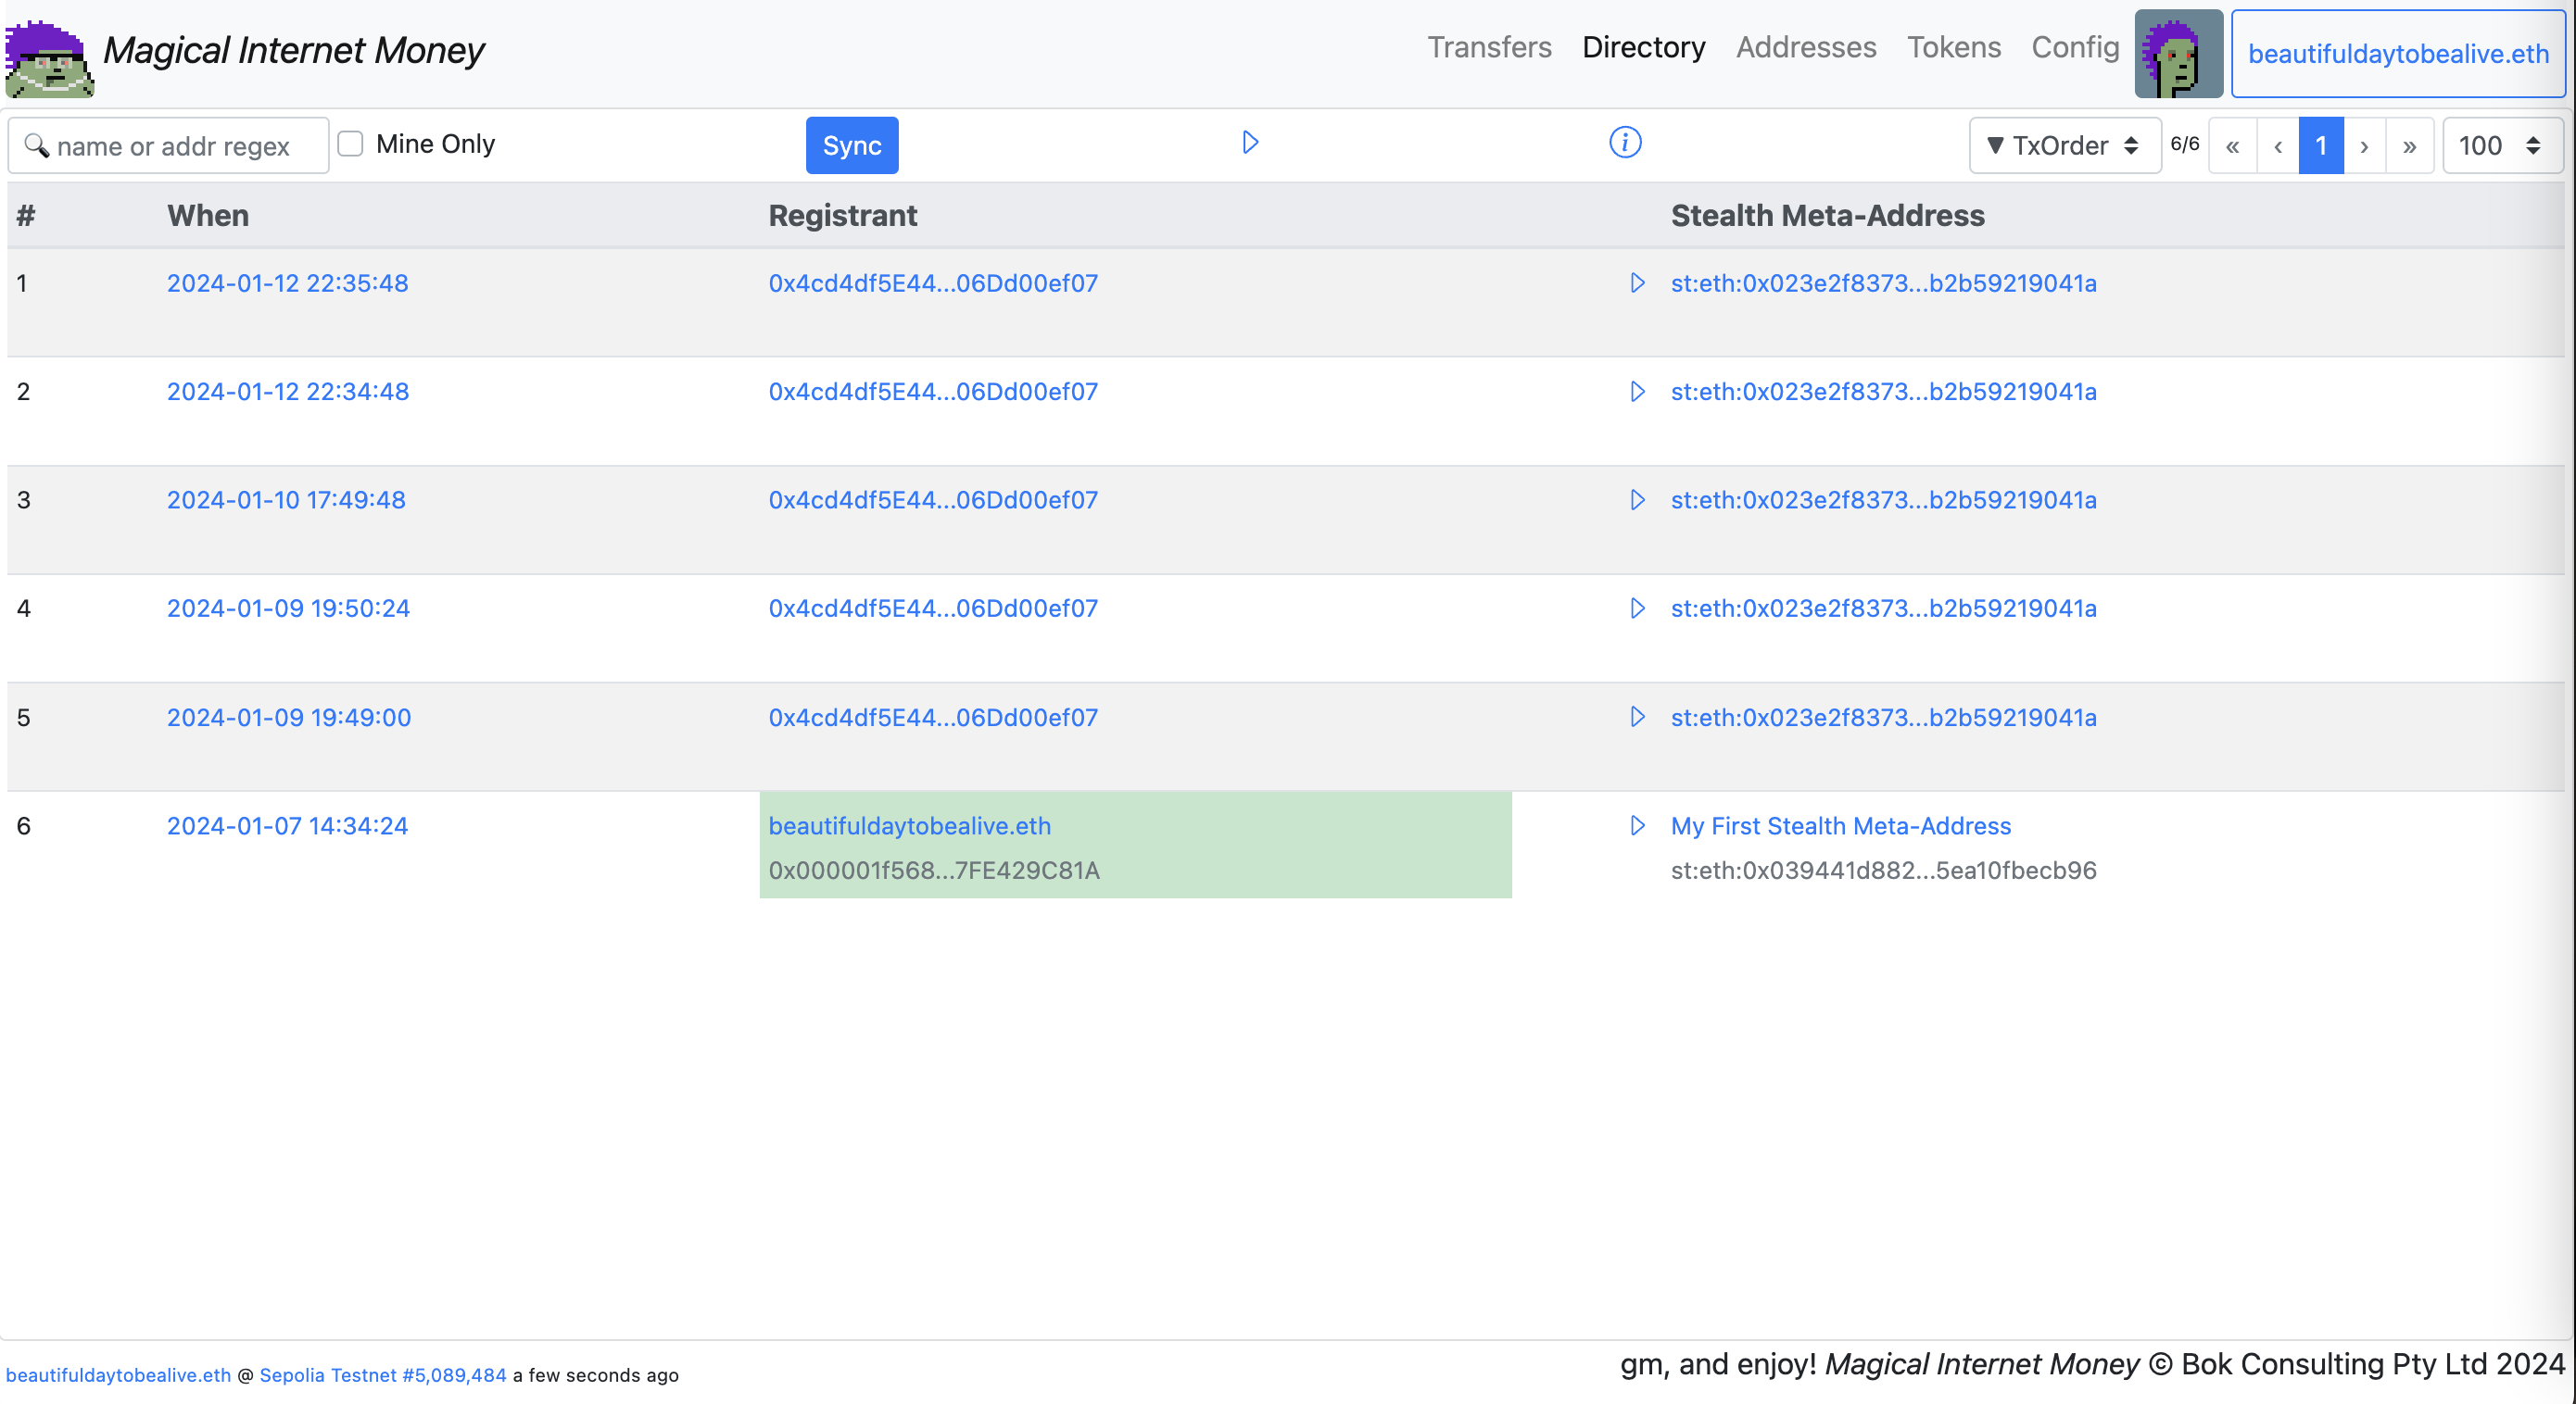Click the punk avatar icon next to account name
This screenshot has height=1404, width=2576.
coord(2178,54)
